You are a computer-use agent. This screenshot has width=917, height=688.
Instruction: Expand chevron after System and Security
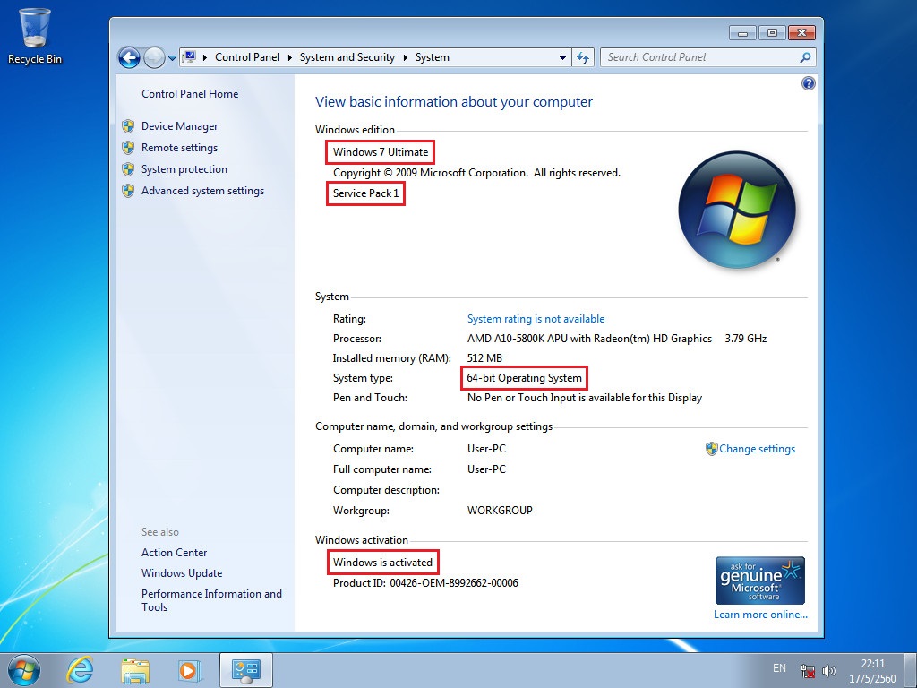(x=405, y=57)
